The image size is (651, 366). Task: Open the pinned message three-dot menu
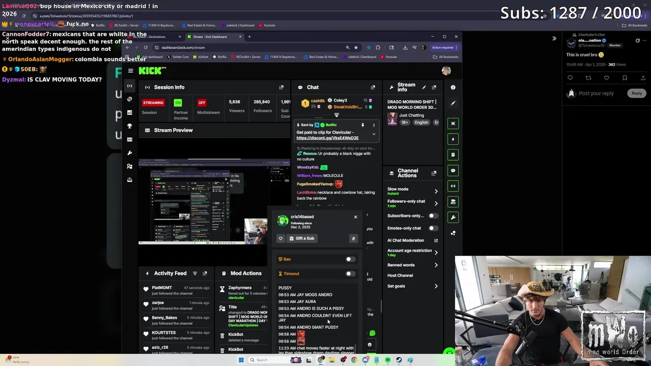point(374,125)
